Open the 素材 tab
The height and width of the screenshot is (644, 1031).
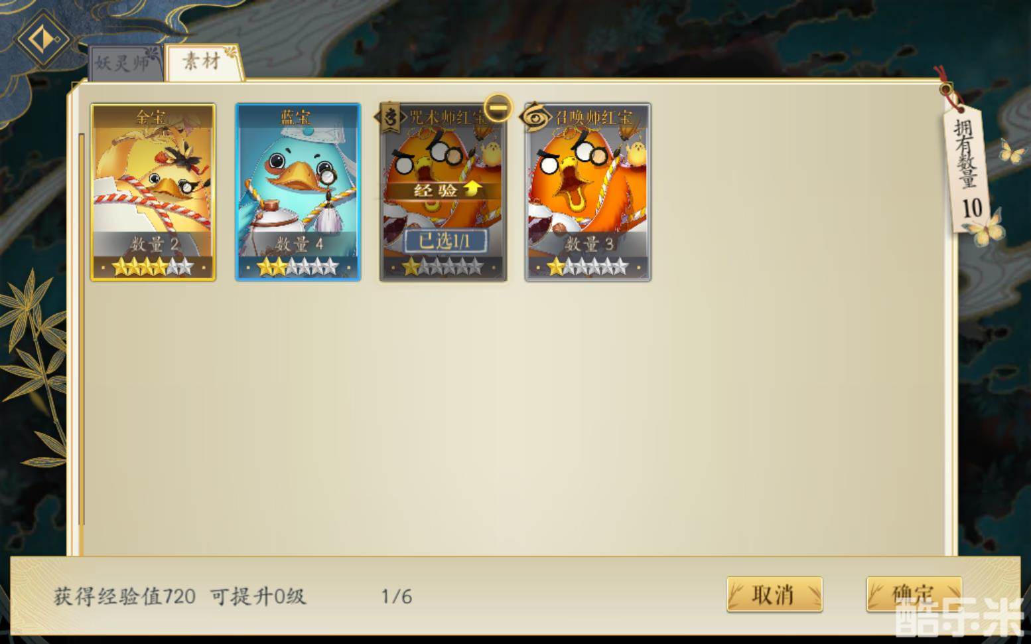pos(203,62)
